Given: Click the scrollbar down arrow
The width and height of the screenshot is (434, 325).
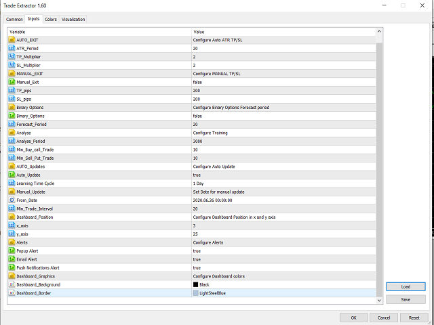Looking at the screenshot, I should click(379, 300).
